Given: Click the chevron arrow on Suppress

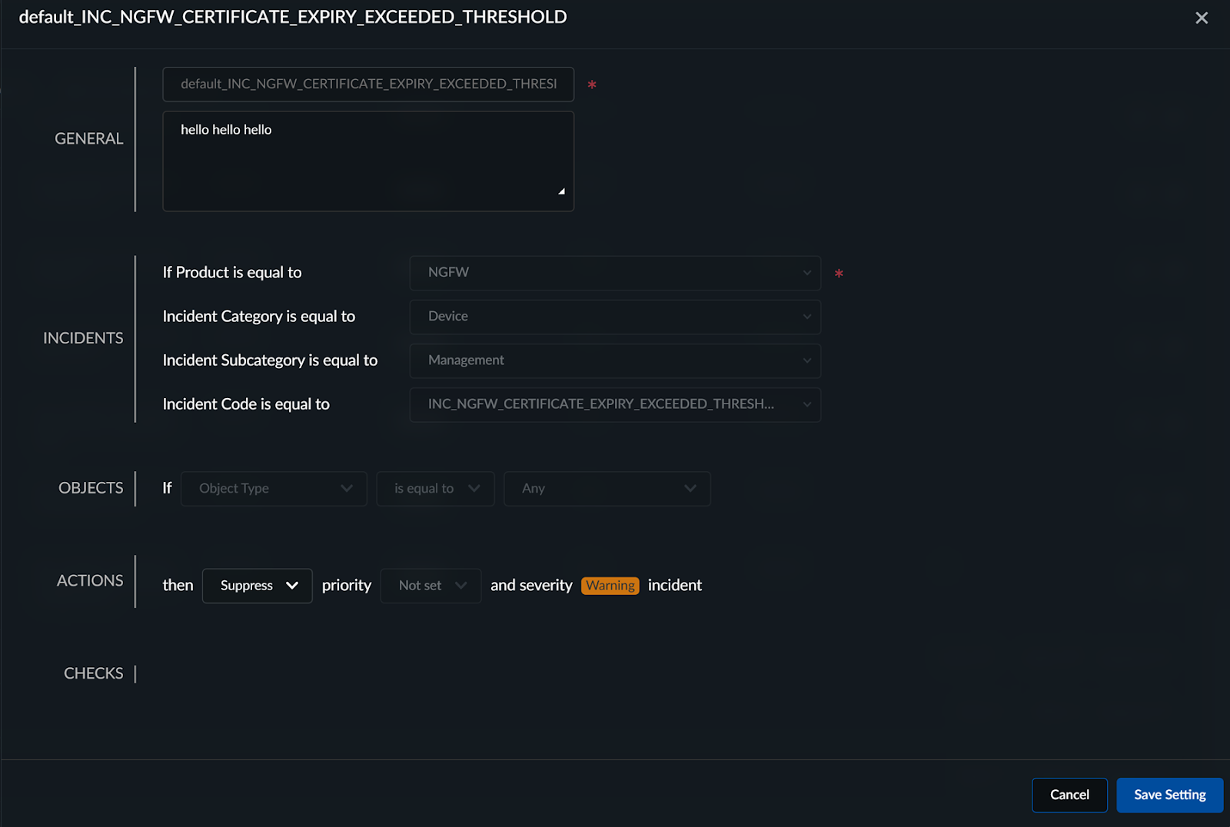Looking at the screenshot, I should tap(292, 586).
